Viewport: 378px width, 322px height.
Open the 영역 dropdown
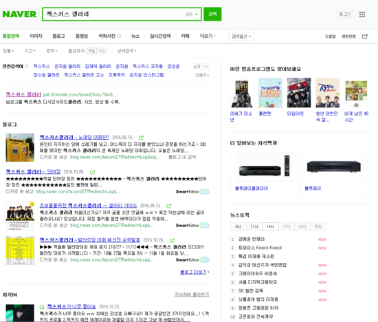click(x=52, y=51)
